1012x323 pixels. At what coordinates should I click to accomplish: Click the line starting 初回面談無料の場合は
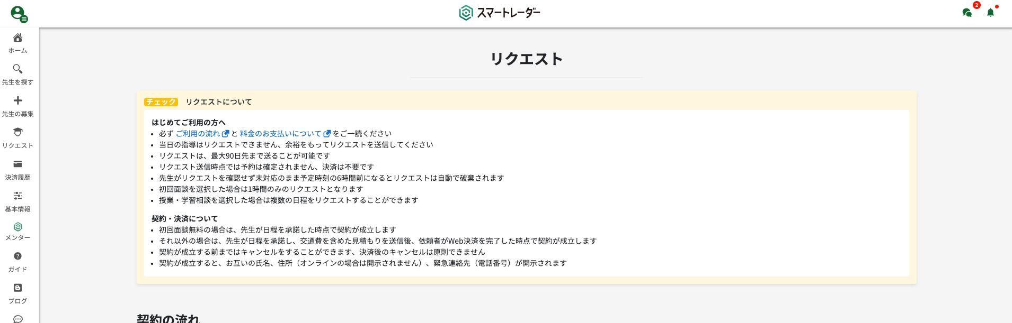click(278, 230)
